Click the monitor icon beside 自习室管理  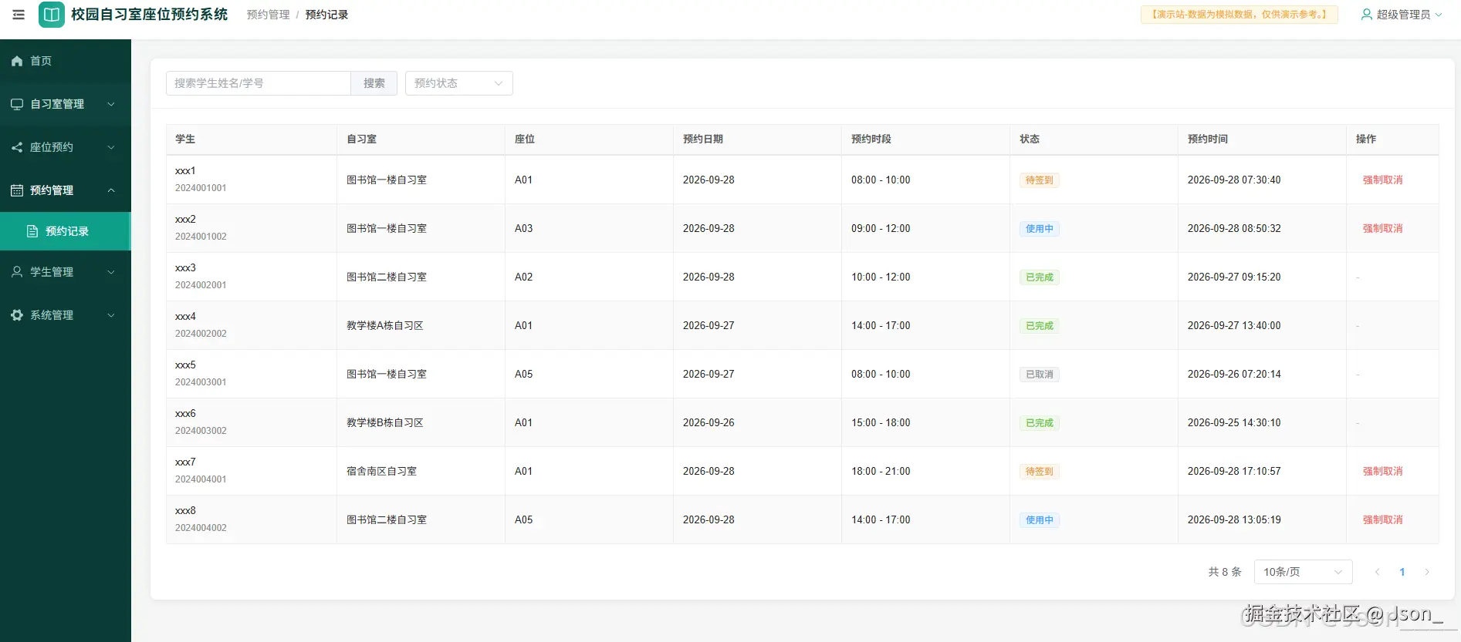17,104
